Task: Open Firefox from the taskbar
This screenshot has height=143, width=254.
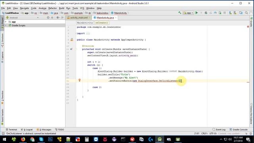Action: [x=23, y=139]
